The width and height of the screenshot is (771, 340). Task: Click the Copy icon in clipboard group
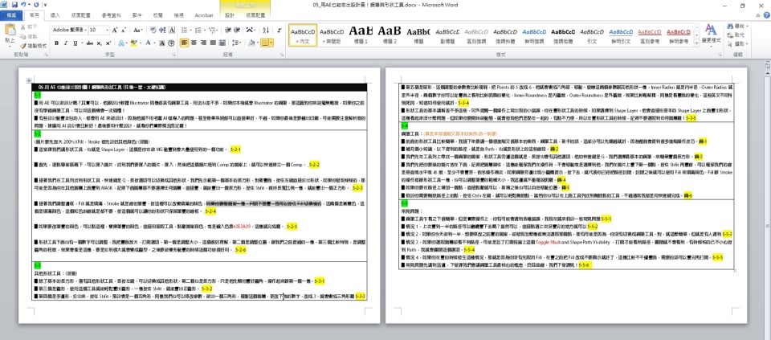22,36
